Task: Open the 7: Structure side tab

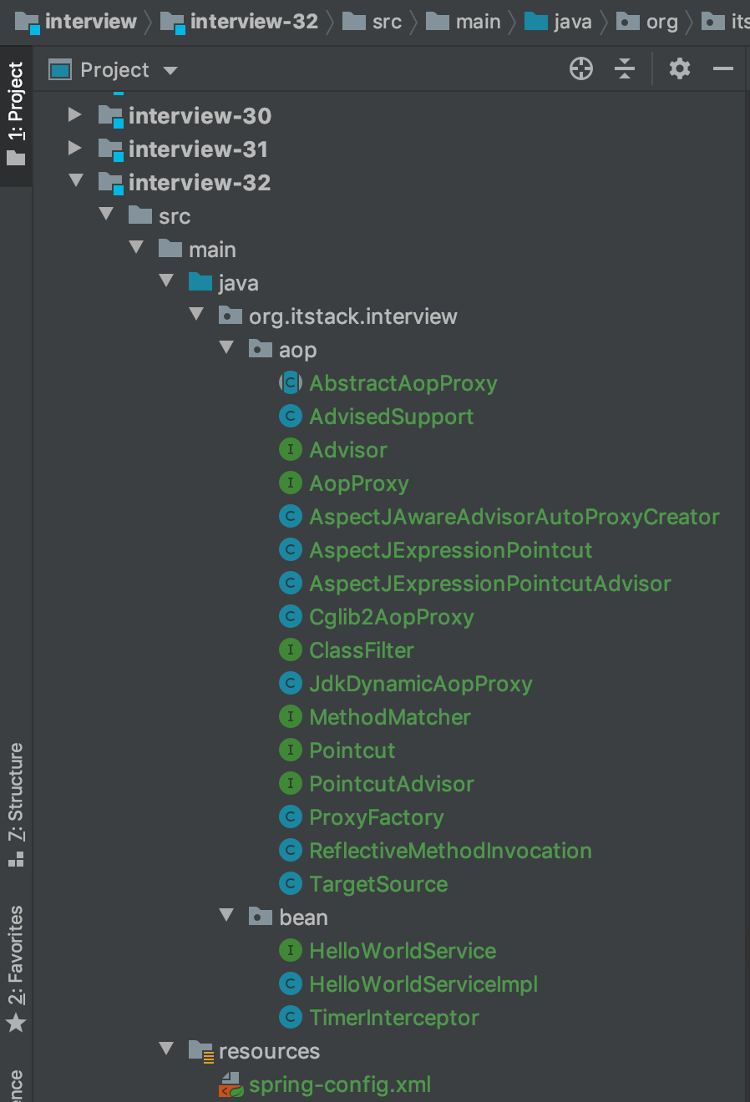Action: 16,805
